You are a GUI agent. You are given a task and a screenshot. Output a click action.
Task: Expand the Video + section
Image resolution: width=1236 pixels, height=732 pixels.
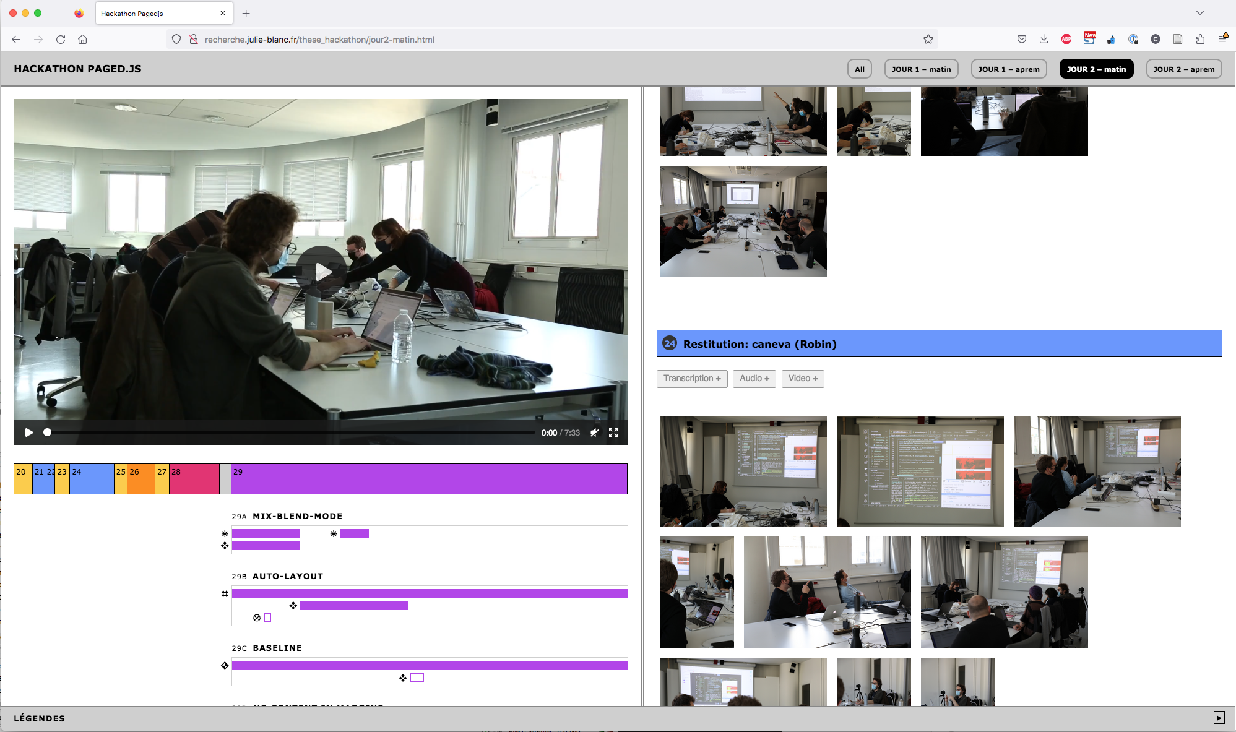coord(802,379)
